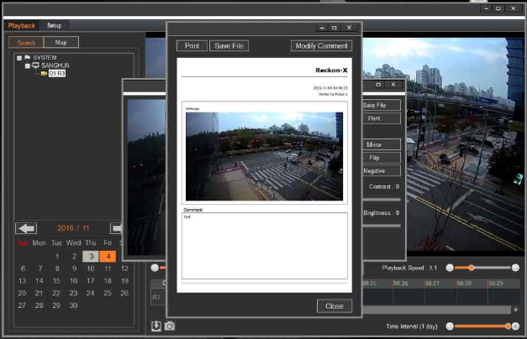Adjust the Brightness slider
The width and height of the screenshot is (527, 339).
pyautogui.click(x=382, y=226)
